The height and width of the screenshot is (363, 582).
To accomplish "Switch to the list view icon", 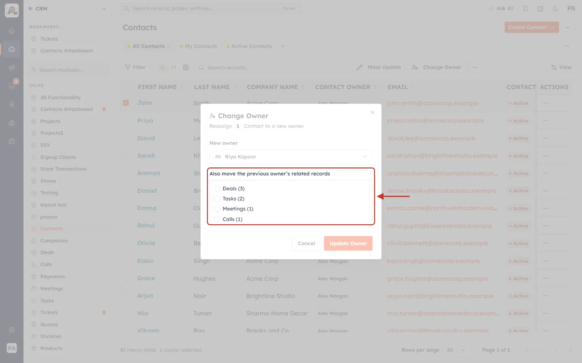I will (x=162, y=67).
